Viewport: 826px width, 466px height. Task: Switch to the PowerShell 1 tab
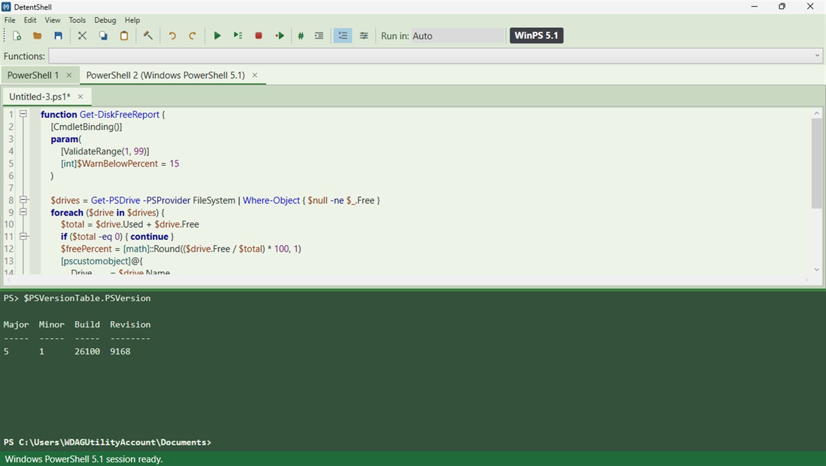[x=33, y=75]
